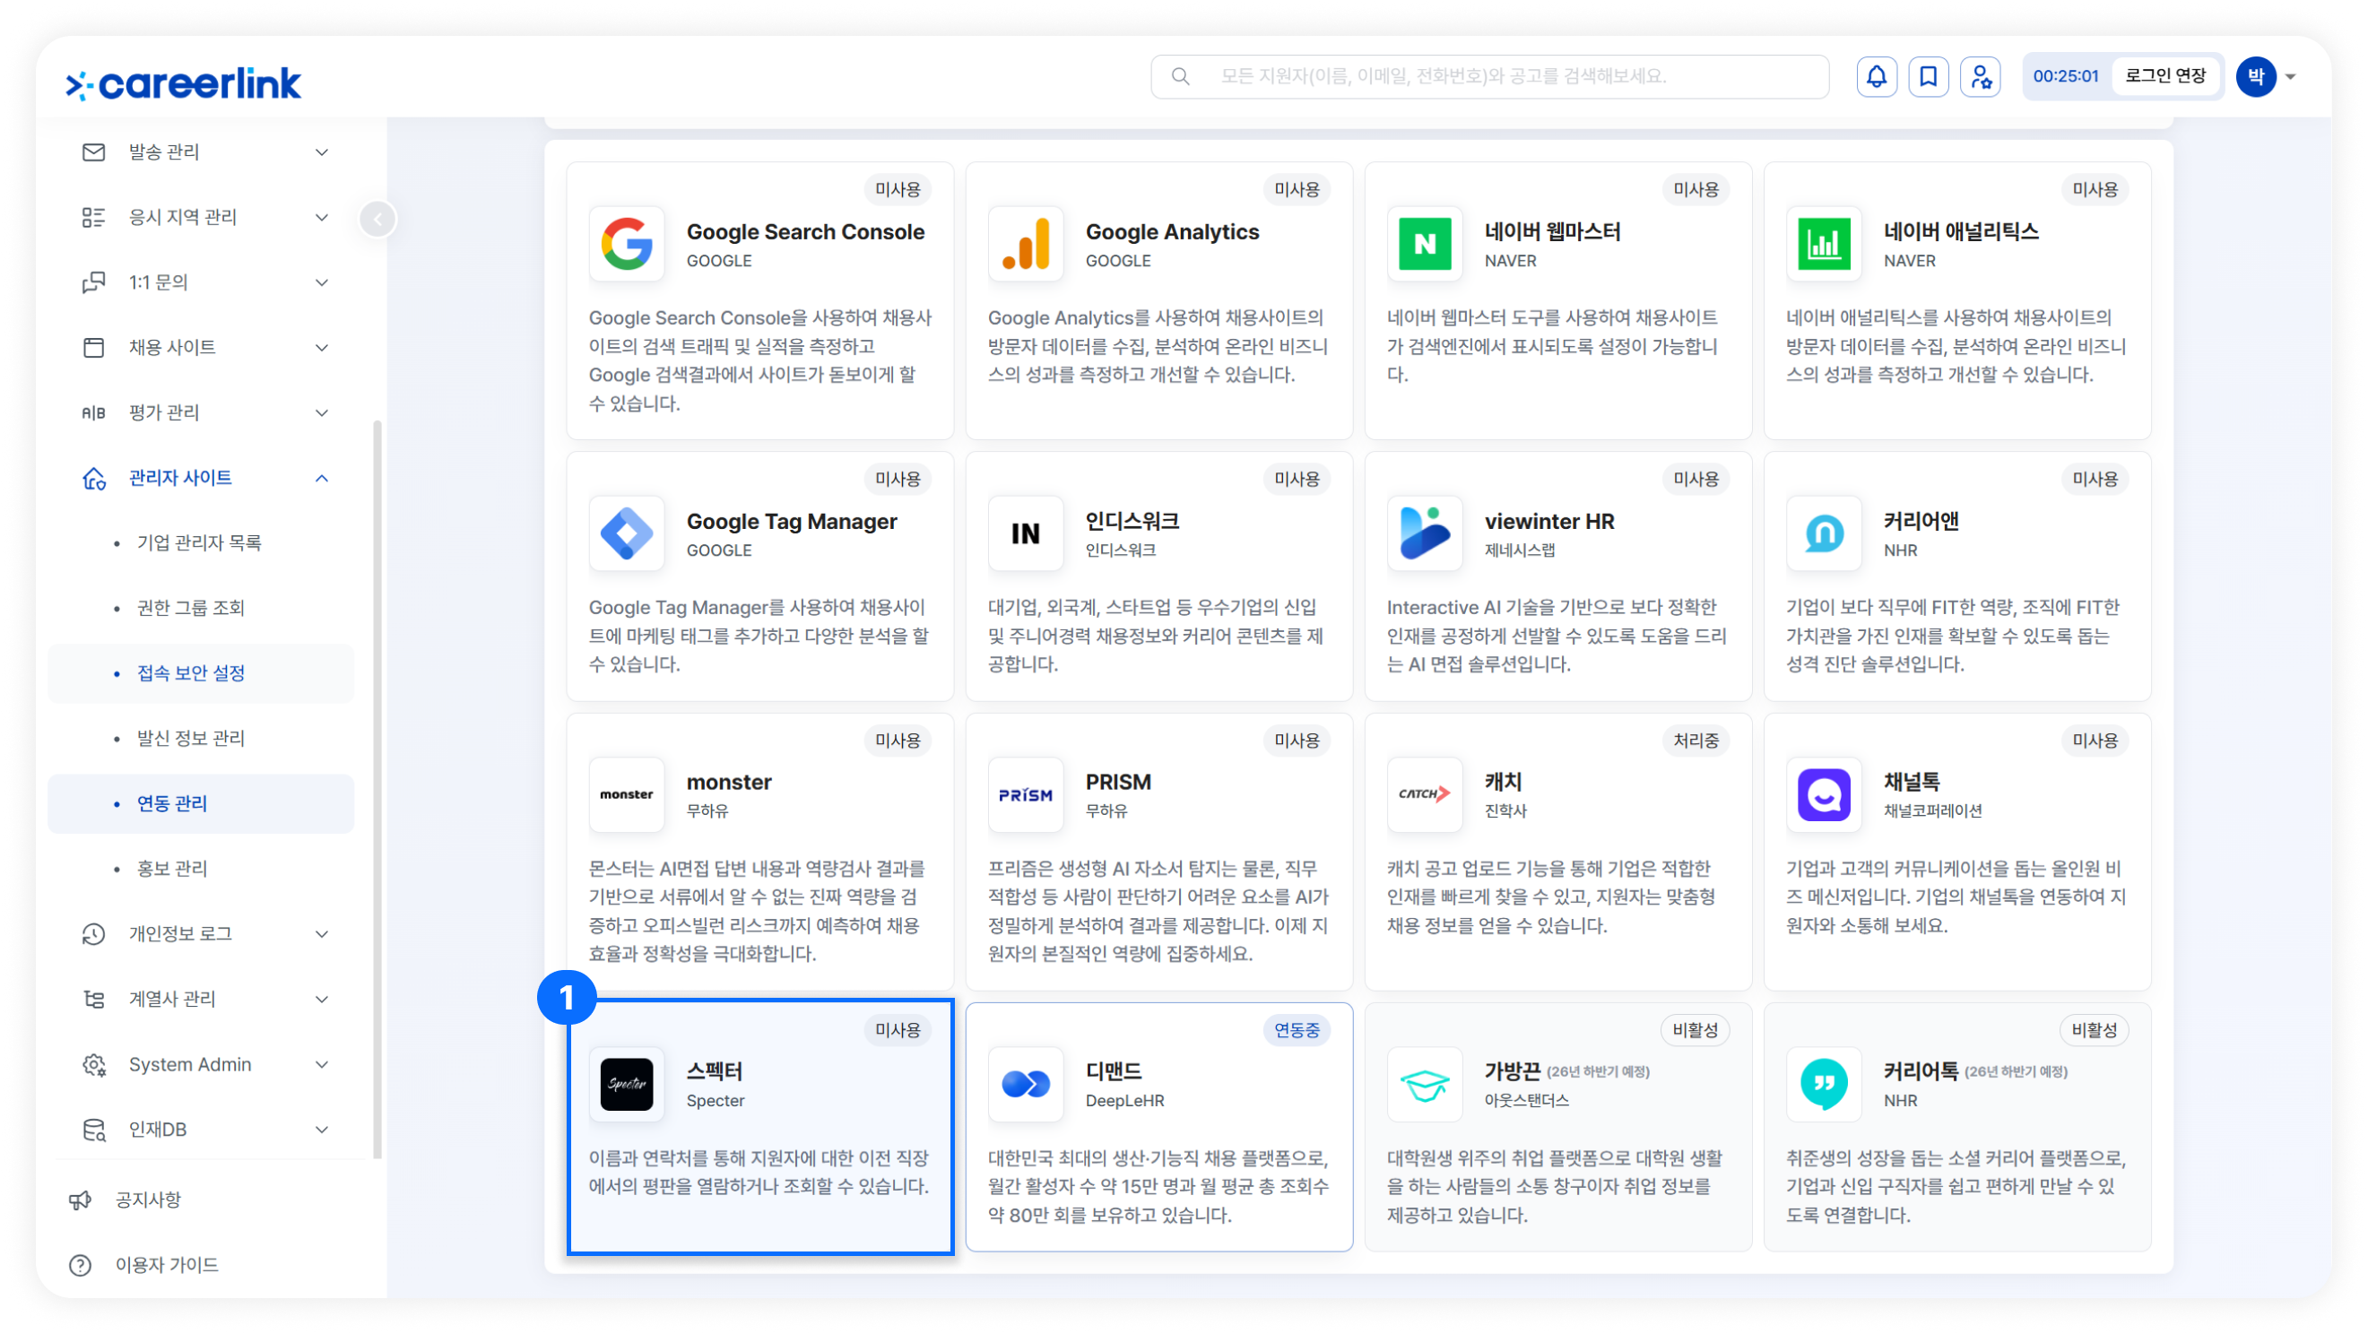This screenshot has width=2368, height=1334.
Task: Click the 인디스워크 IN logo
Action: pos(1026,533)
